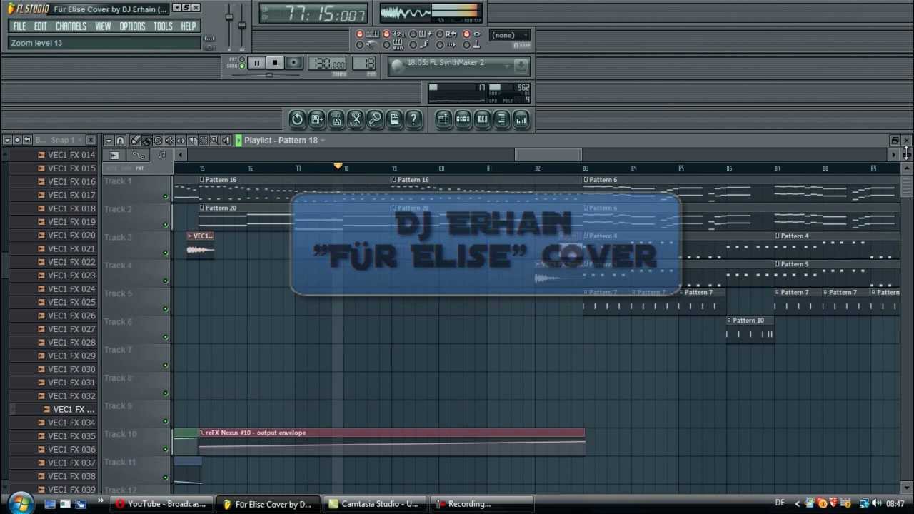Click the record button in transport

(x=293, y=63)
